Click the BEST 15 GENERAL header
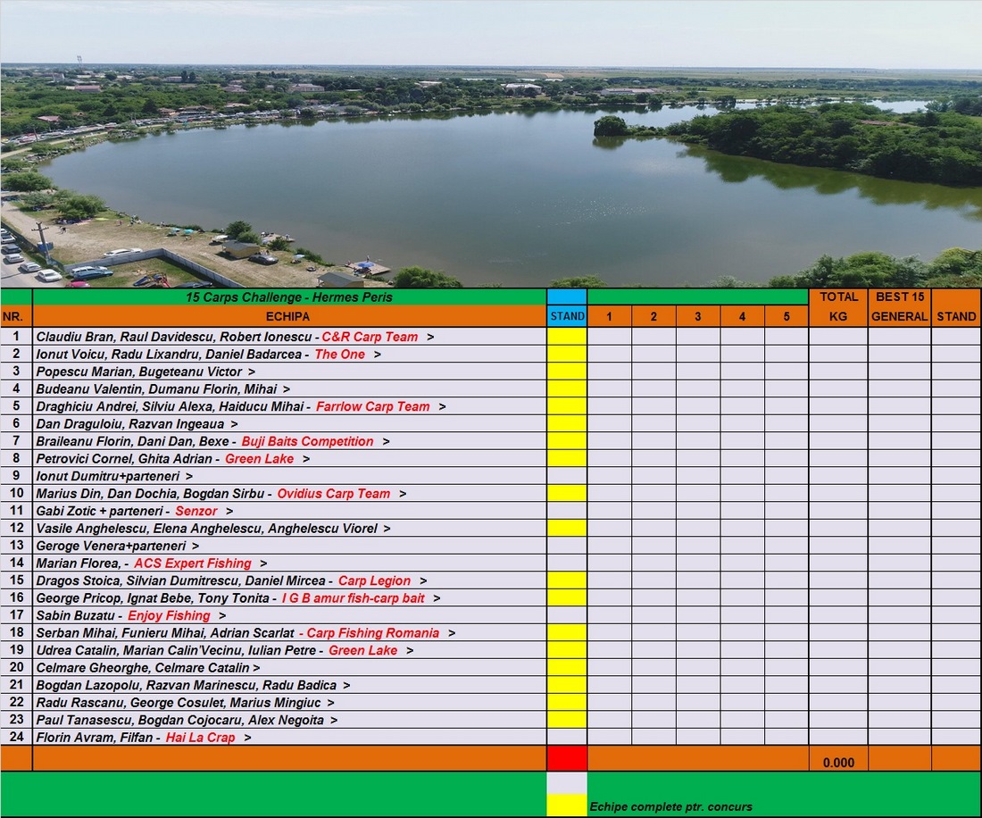 point(899,307)
